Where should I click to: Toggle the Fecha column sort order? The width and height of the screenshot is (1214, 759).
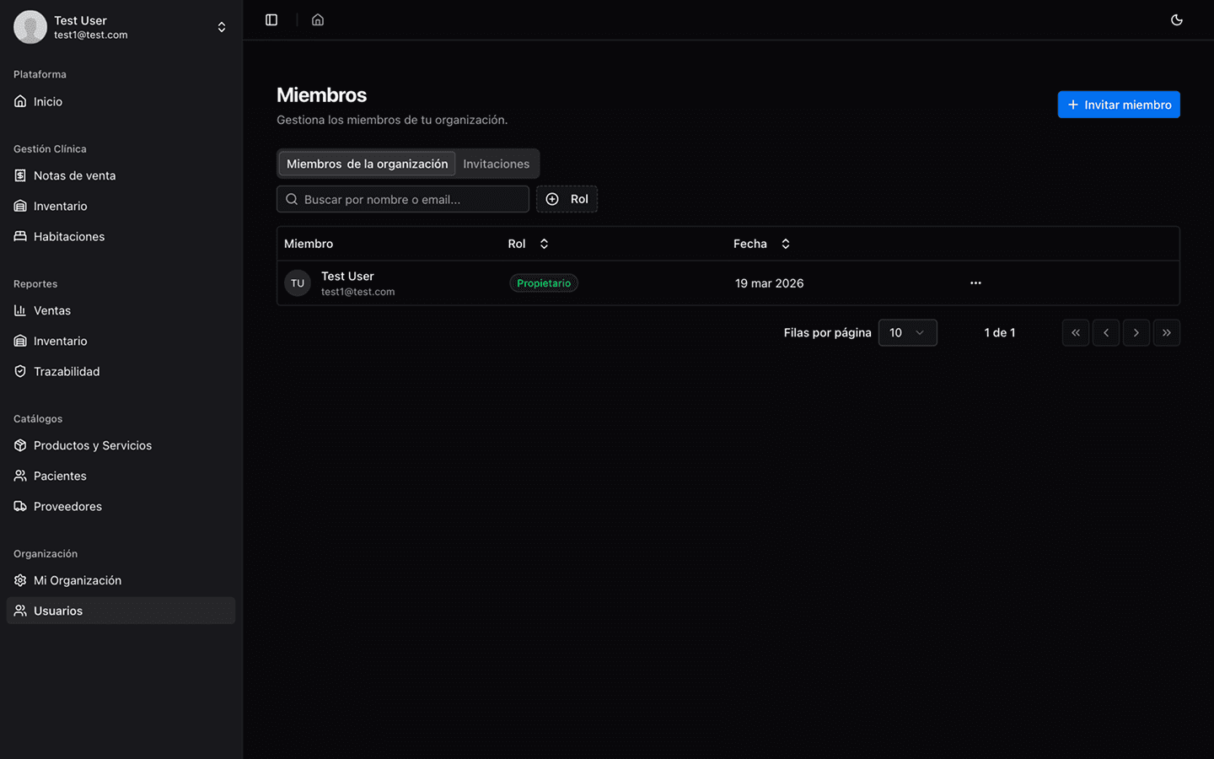pos(785,244)
